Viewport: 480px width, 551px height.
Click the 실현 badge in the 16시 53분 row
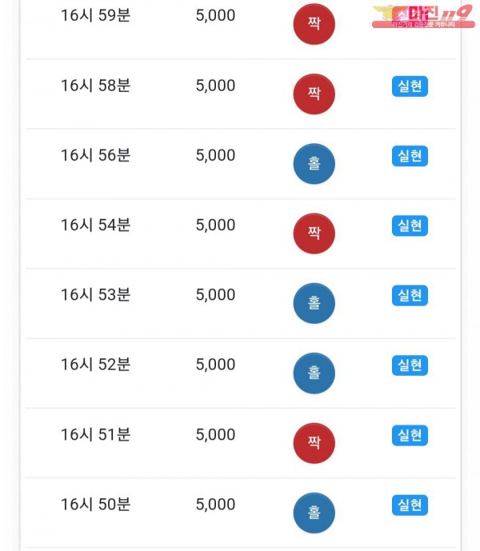click(410, 295)
